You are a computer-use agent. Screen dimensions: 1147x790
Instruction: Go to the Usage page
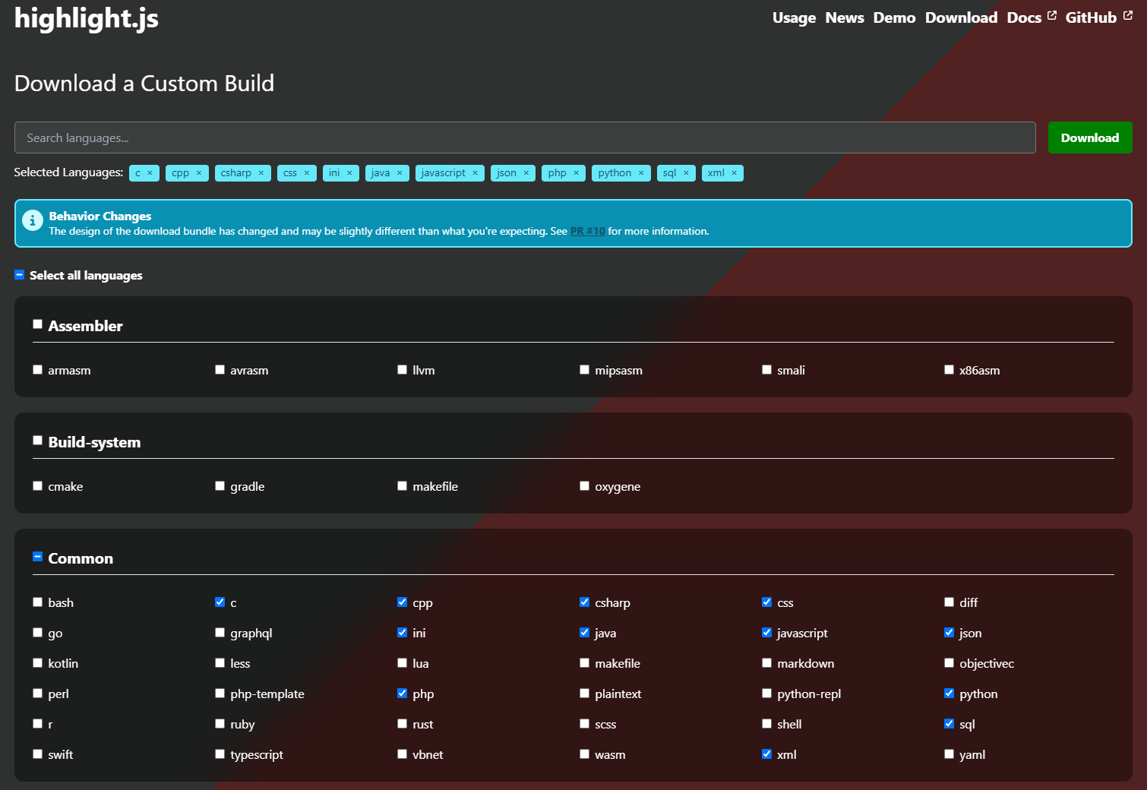[x=794, y=17]
